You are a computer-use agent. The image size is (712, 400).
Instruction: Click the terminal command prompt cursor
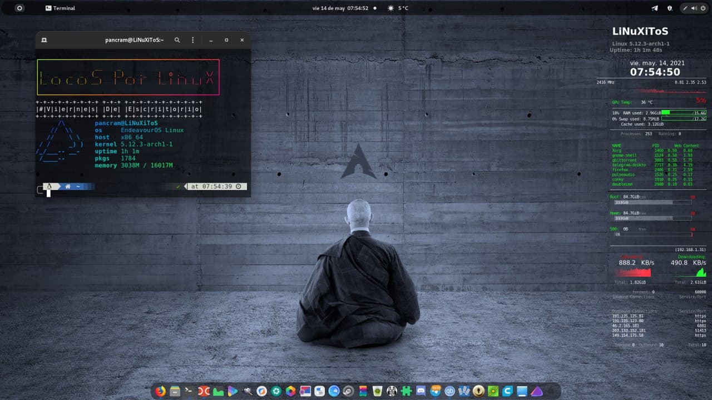(48, 193)
